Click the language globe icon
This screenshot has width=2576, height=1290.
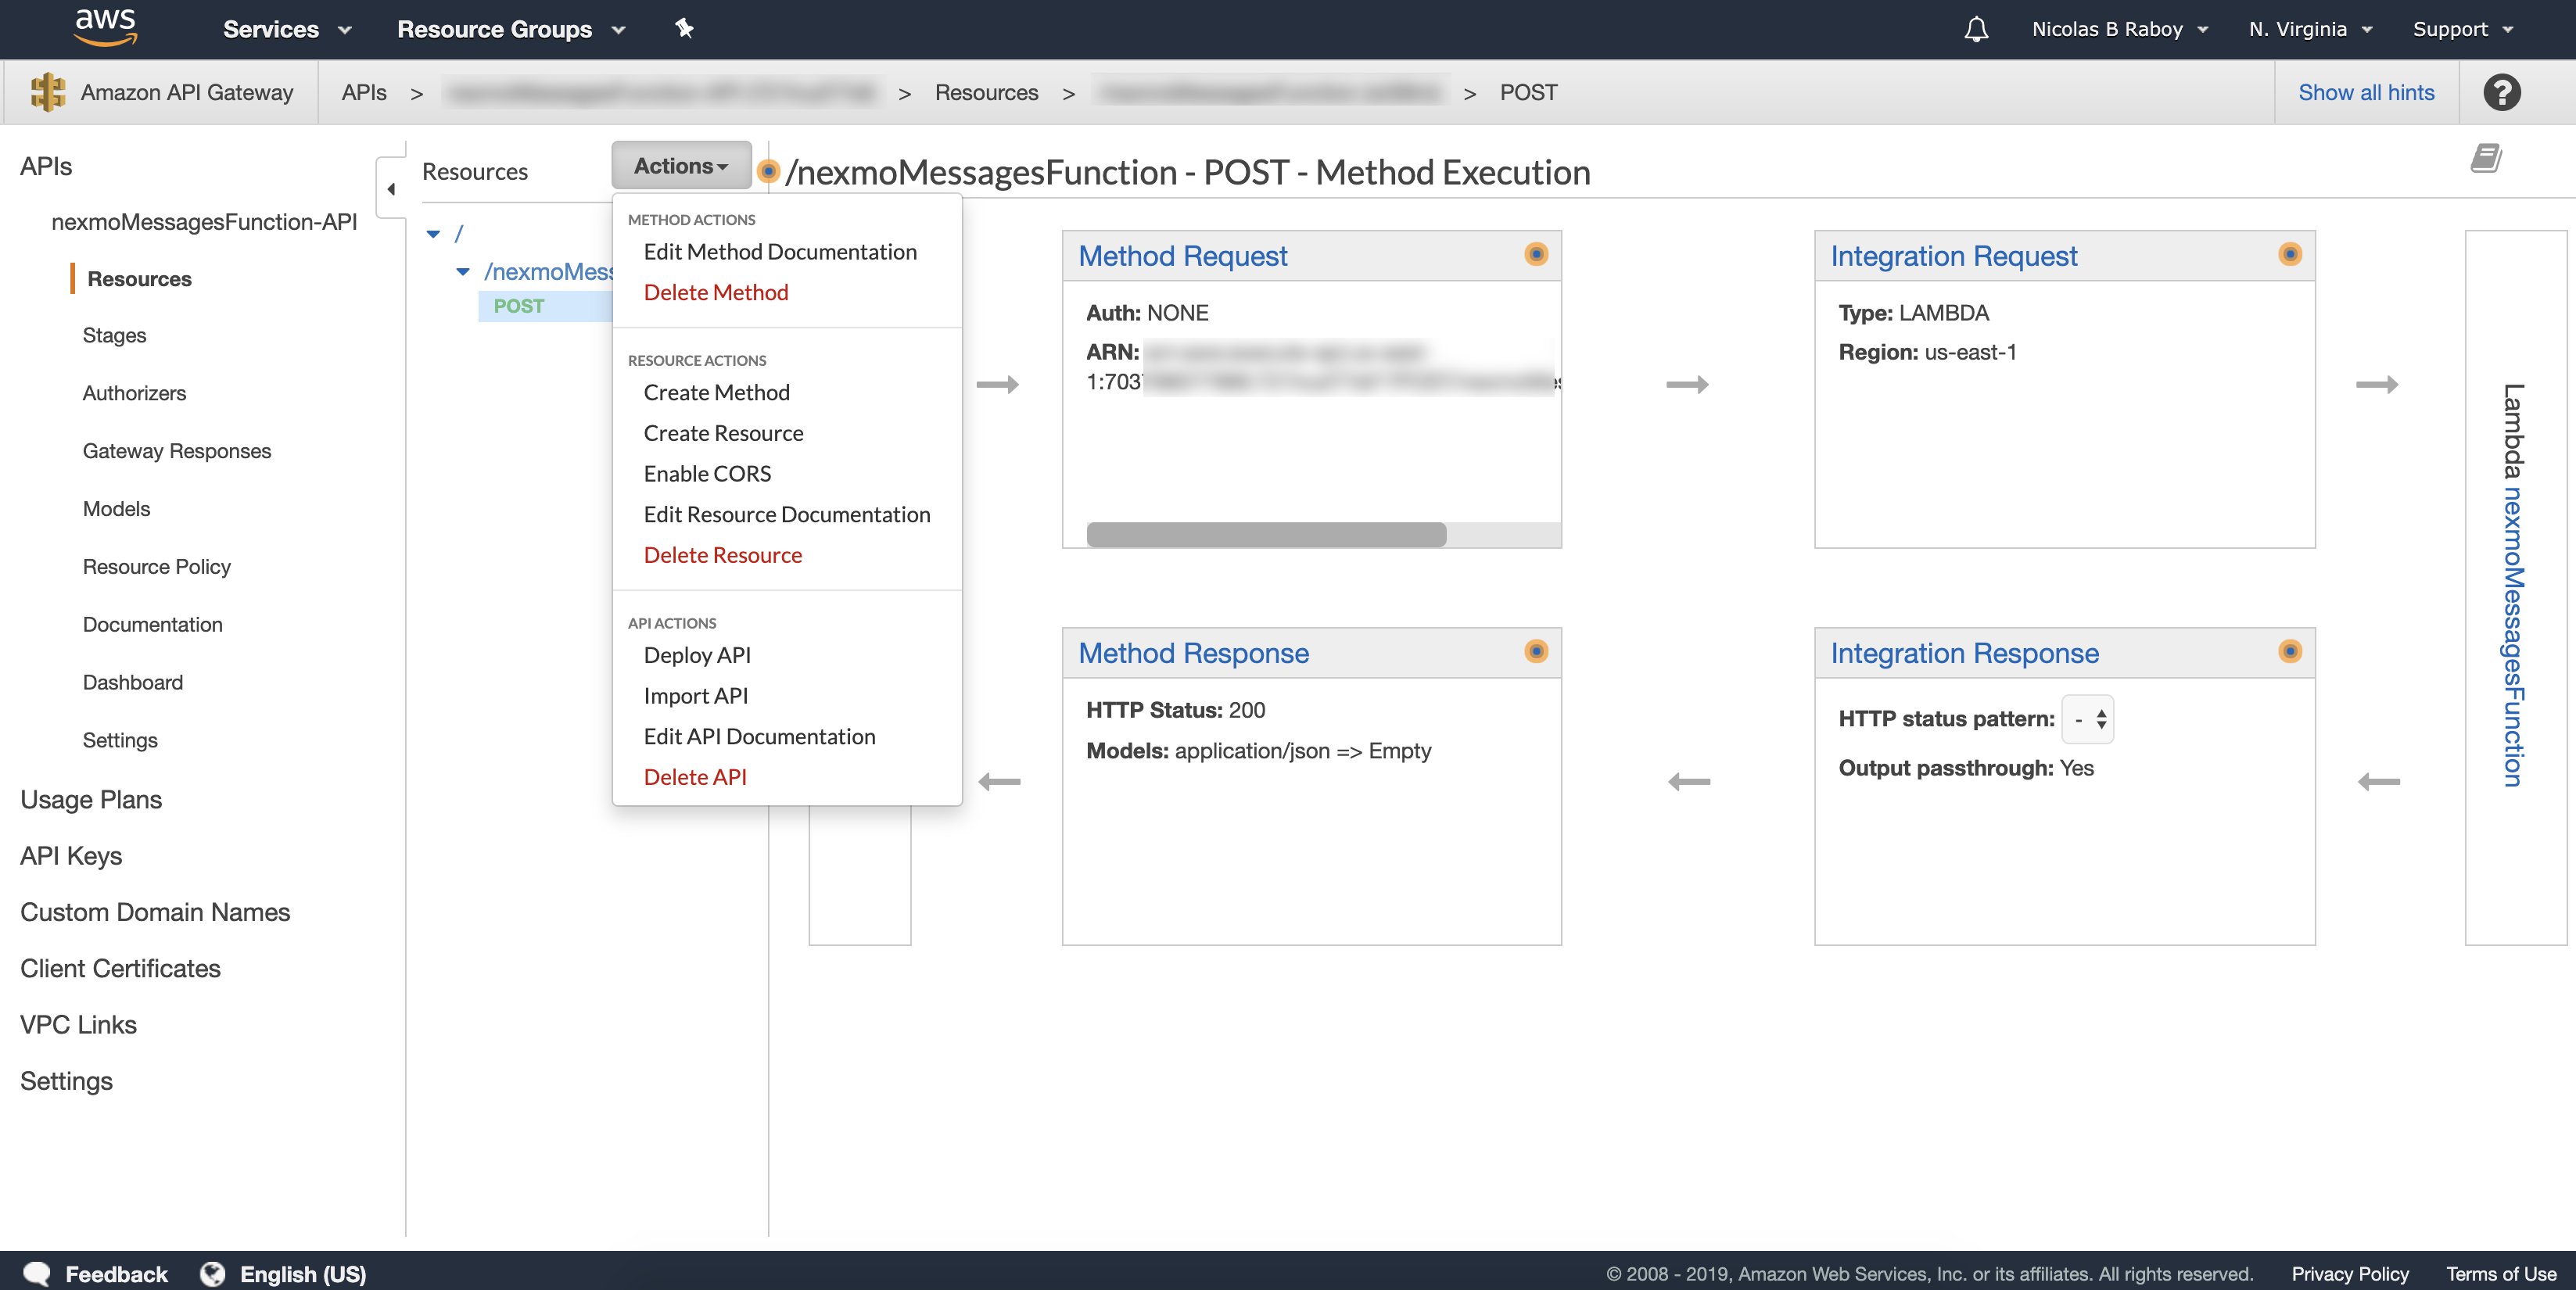212,1273
